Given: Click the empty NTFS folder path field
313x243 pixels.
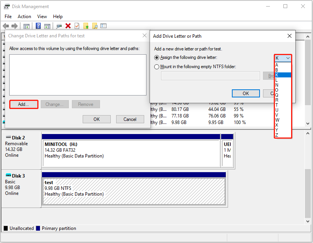Looking at the screenshot, I should pyautogui.click(x=210, y=75).
